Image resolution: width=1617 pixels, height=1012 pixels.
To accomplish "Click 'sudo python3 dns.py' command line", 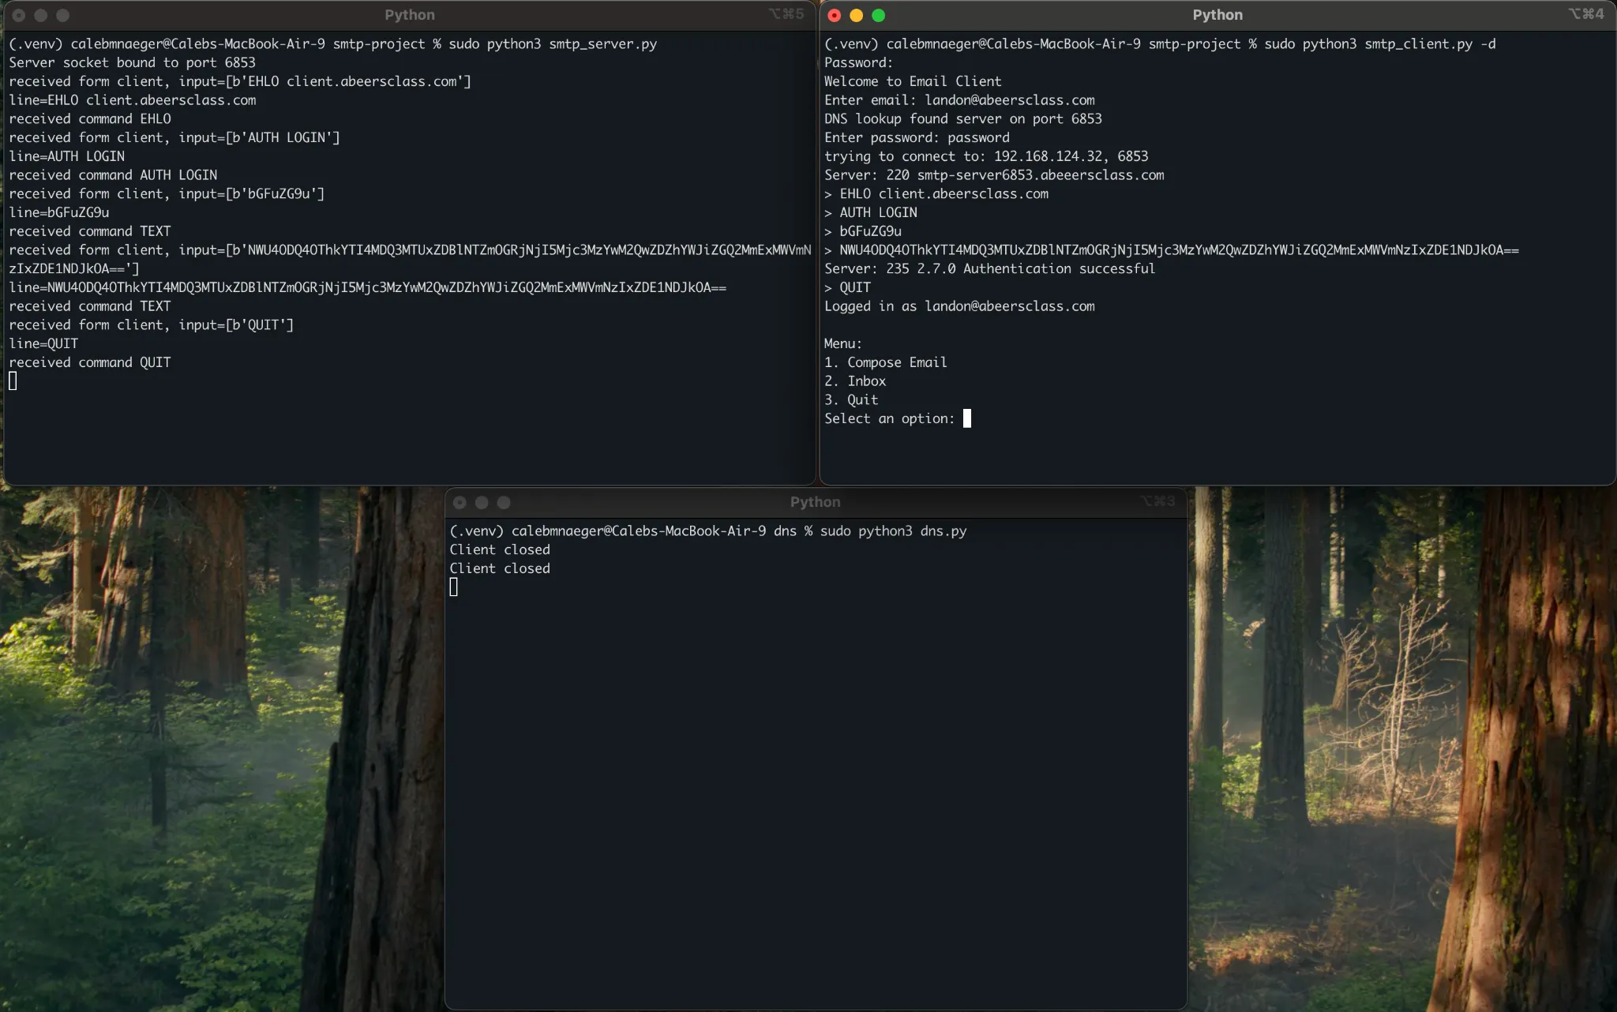I will coord(893,531).
